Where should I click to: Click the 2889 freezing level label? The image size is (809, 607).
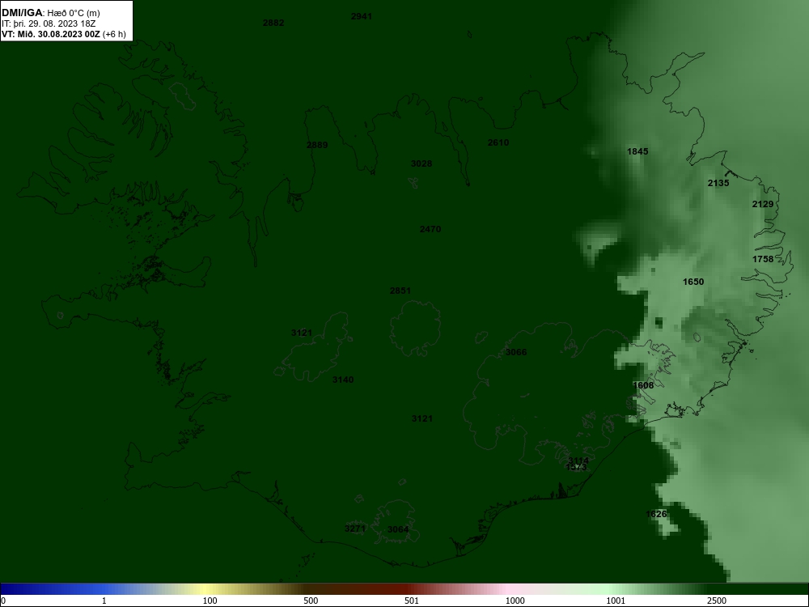317,145
